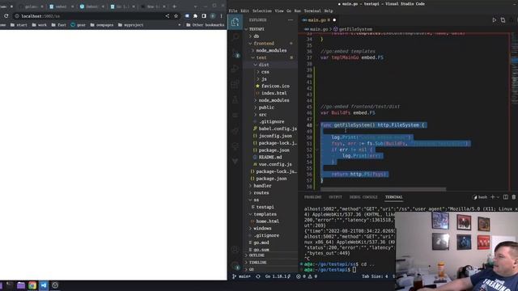This screenshot has height=291, width=518.
Task: Collapse the dist folder
Action: point(263,65)
